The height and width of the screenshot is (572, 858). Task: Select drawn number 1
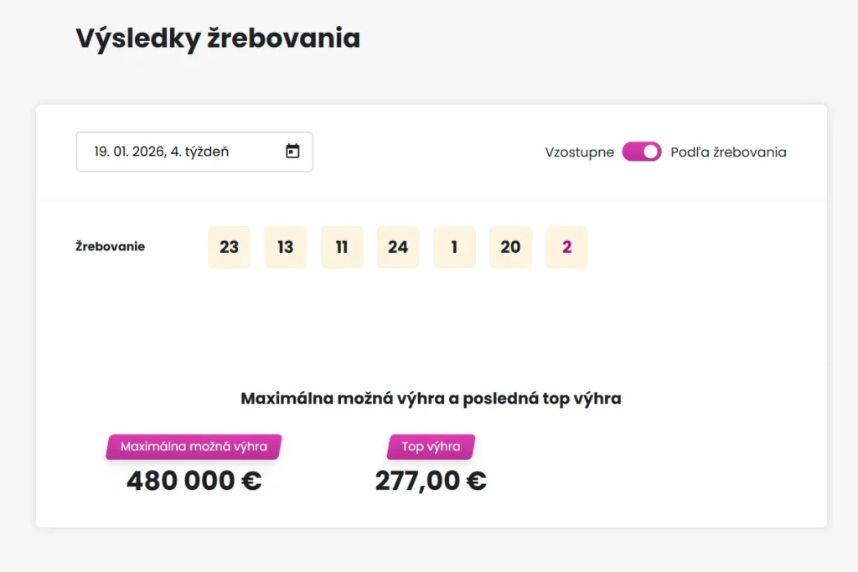pos(453,247)
